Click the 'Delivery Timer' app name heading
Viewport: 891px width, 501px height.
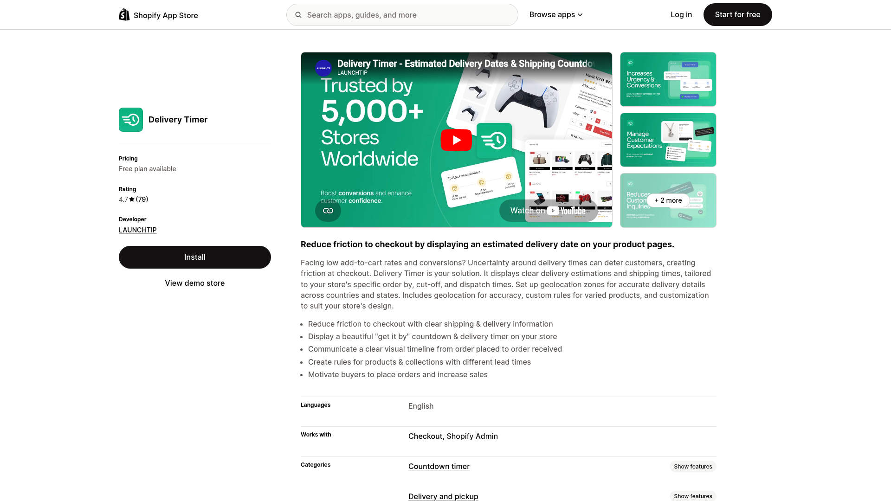point(178,120)
